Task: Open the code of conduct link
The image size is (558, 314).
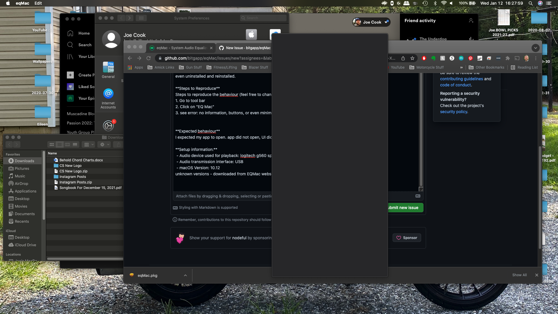Action: [x=455, y=85]
